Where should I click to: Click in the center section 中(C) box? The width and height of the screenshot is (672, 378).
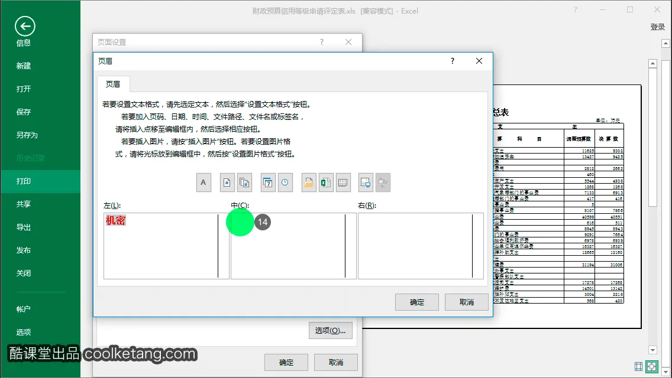pyautogui.click(x=293, y=246)
